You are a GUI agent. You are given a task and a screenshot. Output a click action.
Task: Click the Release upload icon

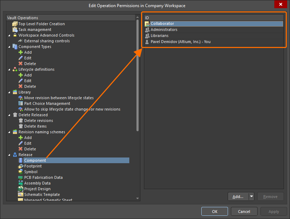point(15,155)
